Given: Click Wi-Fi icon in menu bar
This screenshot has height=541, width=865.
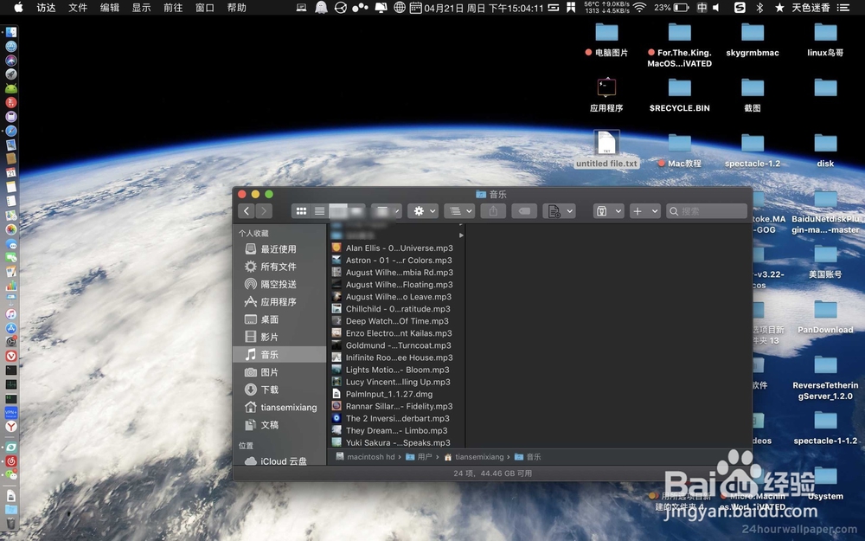Looking at the screenshot, I should point(639,8).
